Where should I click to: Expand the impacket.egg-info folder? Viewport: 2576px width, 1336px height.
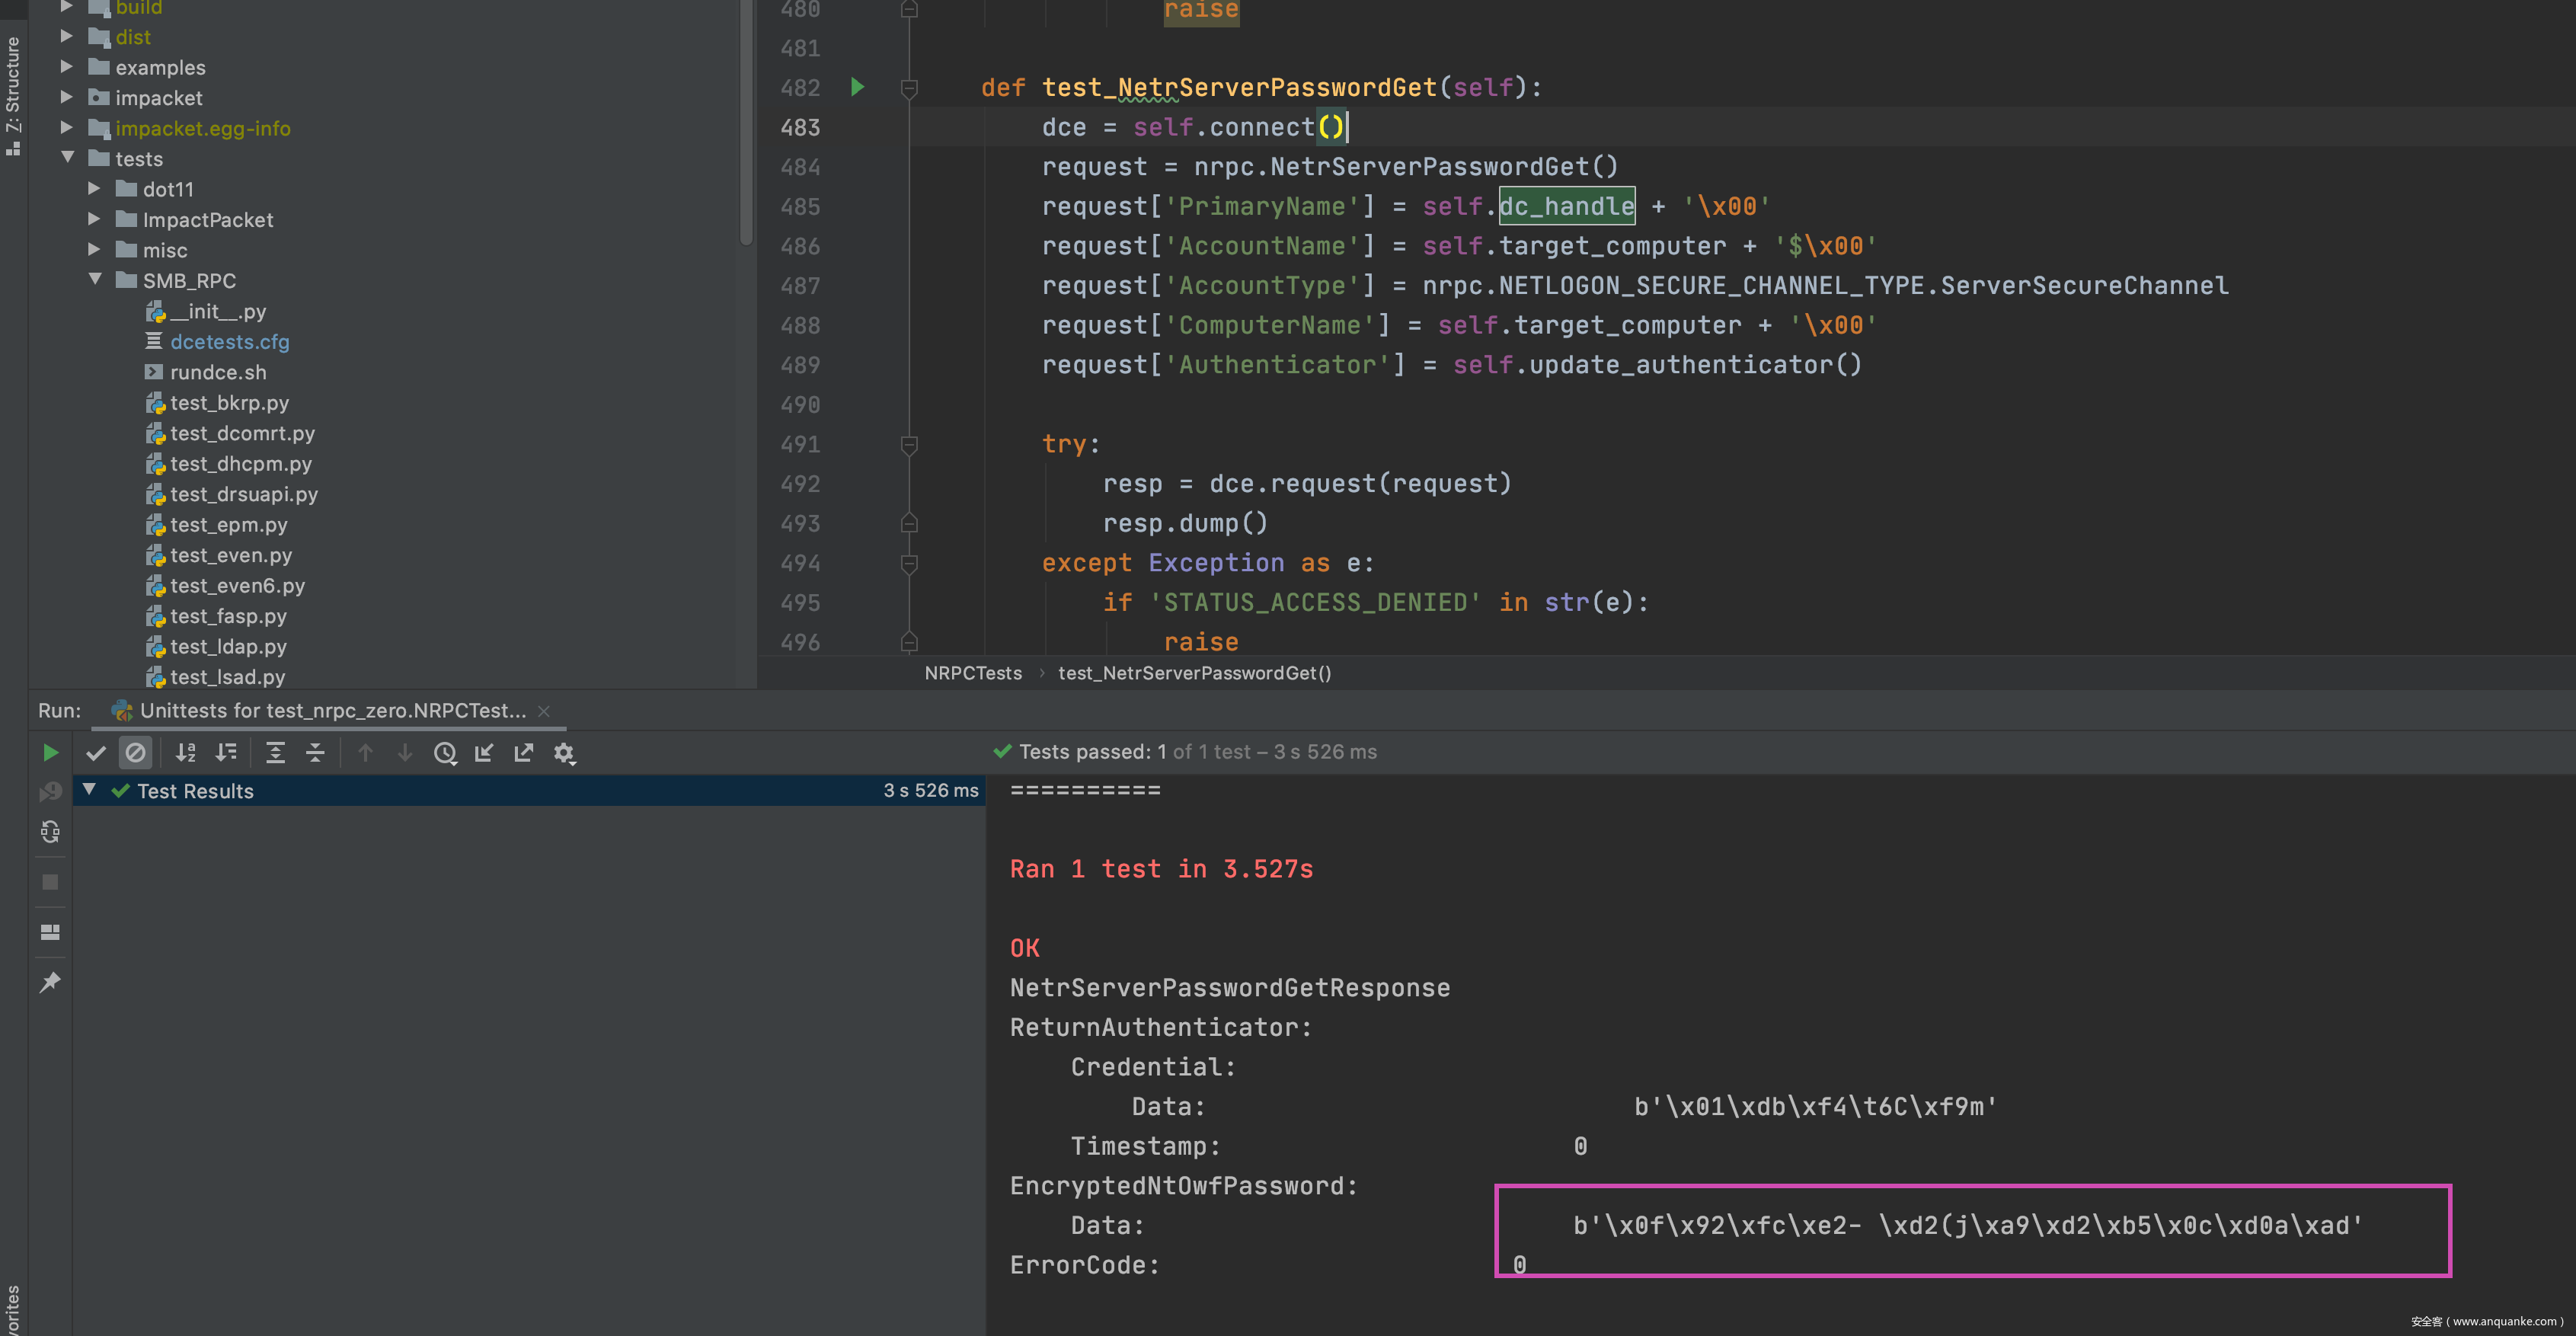pos(66,128)
